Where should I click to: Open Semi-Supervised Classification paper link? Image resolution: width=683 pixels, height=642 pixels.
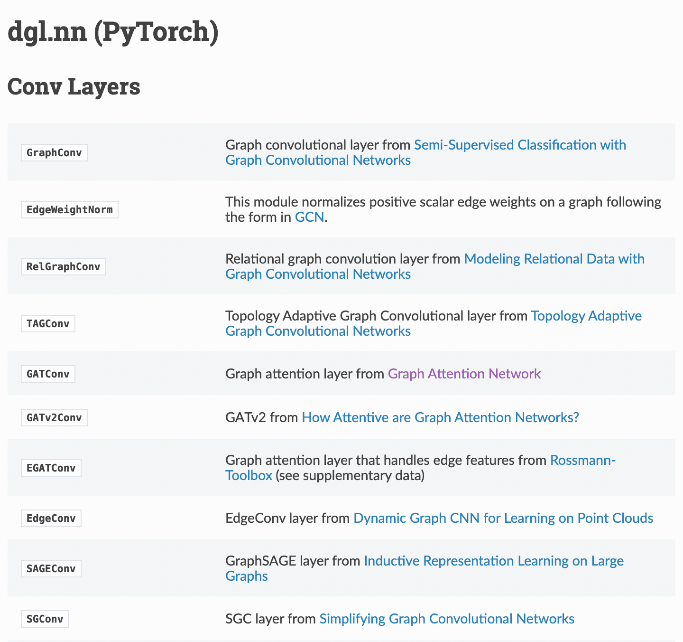tap(519, 145)
